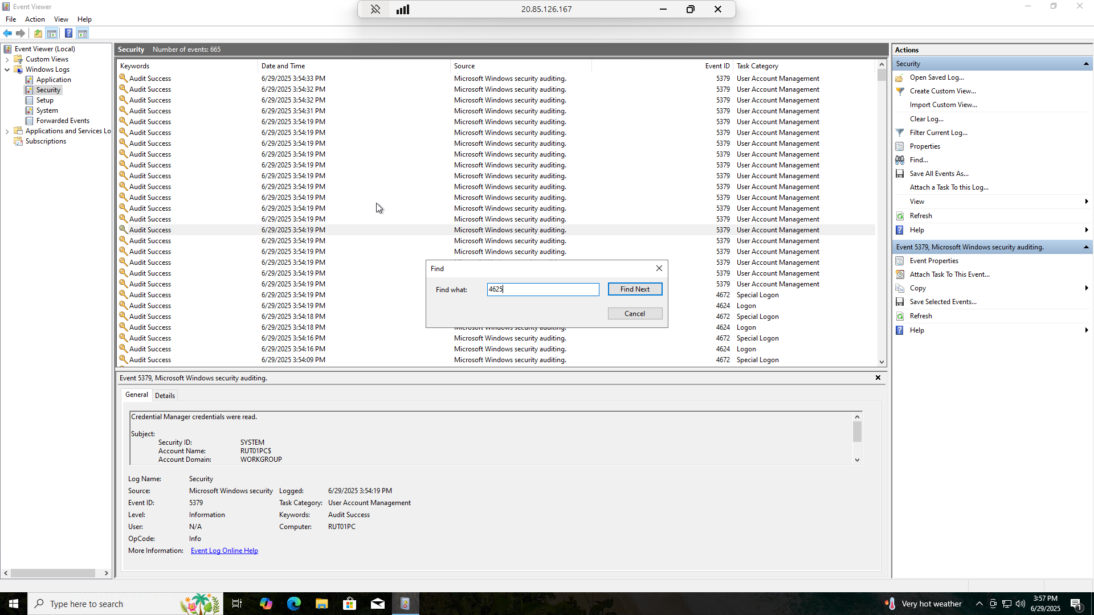Open the Event Log Online Help link

point(224,551)
